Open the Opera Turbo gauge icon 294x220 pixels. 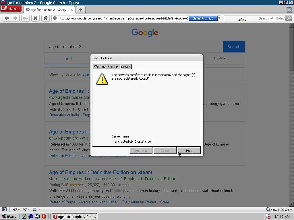[x=34, y=209]
